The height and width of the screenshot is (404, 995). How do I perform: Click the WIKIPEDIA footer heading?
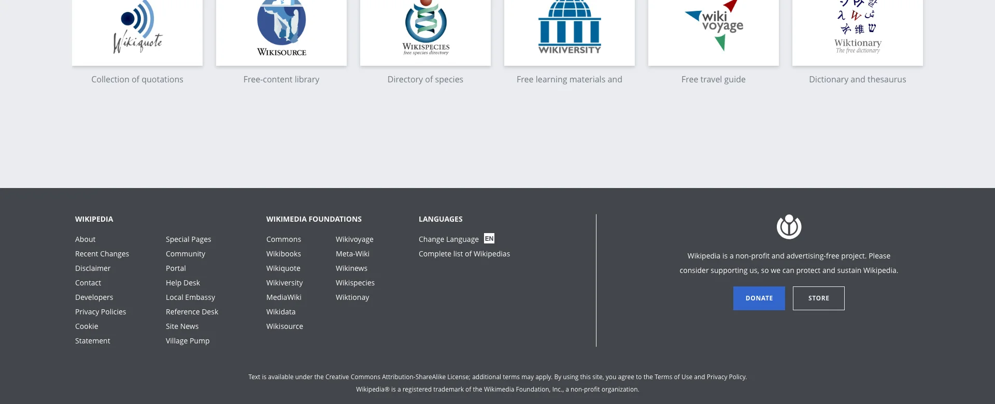pos(94,219)
